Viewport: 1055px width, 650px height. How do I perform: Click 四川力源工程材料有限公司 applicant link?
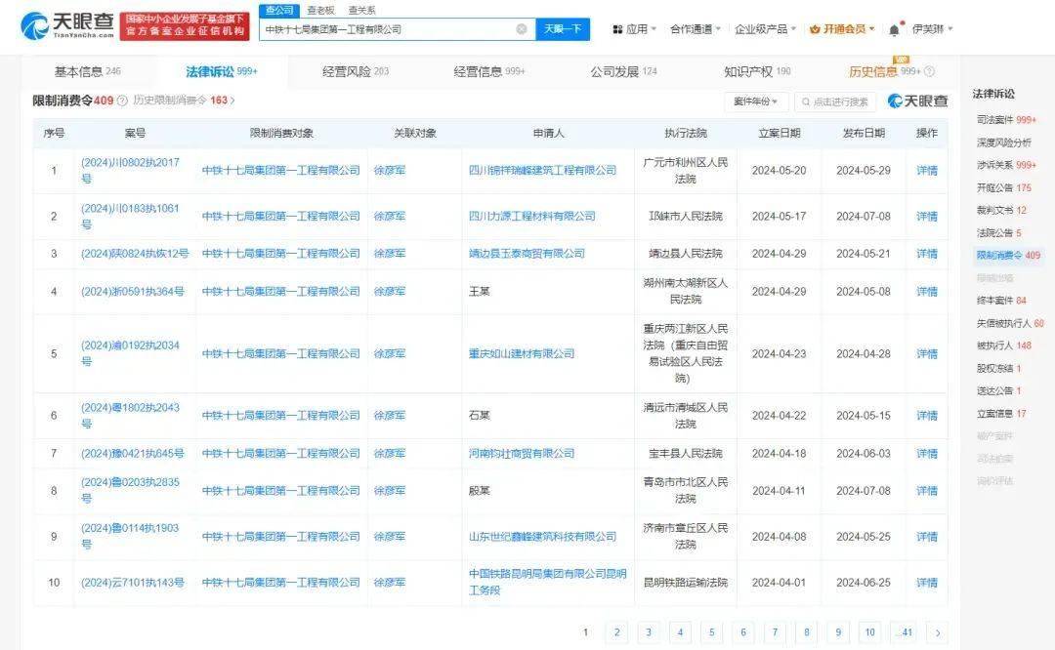point(531,217)
